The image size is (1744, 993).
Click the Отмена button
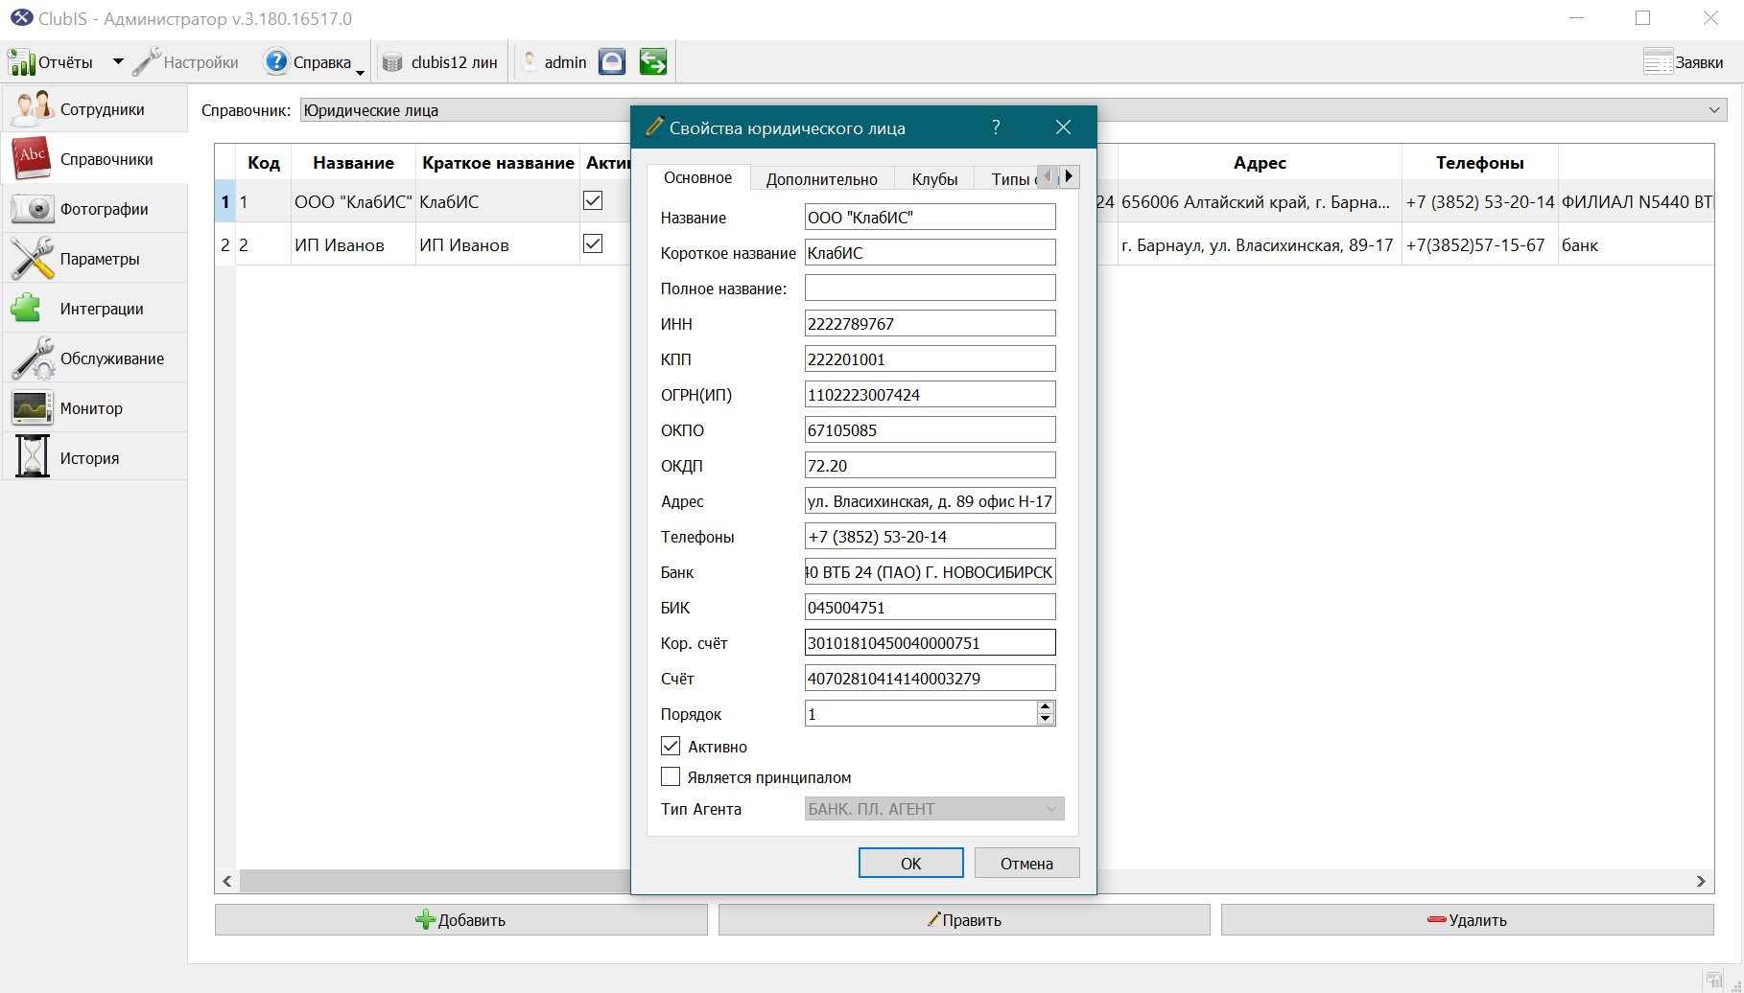point(1026,863)
